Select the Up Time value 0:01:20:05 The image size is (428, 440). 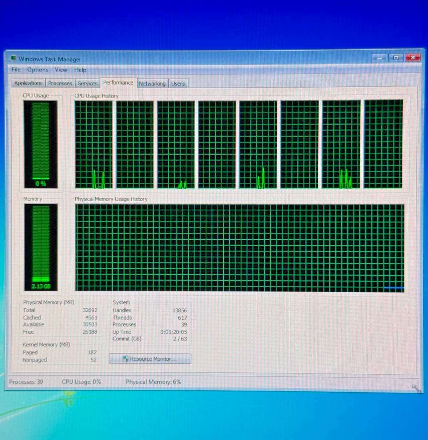pos(174,332)
